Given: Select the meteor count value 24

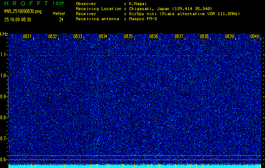Looking at the screenshot, I should 61,19.
